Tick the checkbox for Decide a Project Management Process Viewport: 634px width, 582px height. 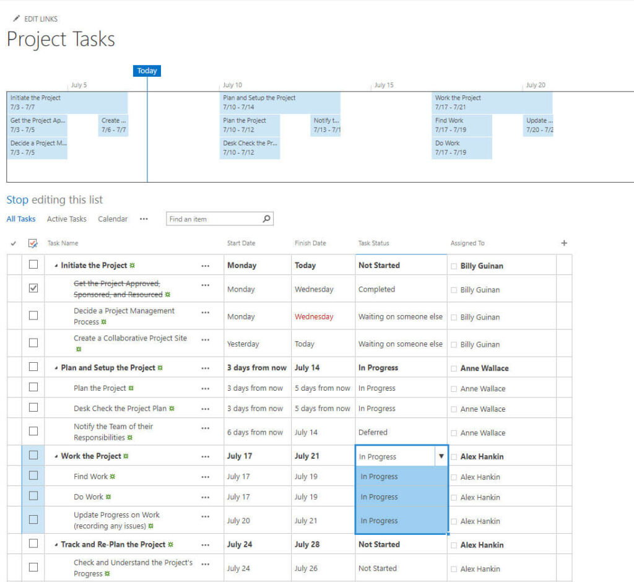pos(33,316)
